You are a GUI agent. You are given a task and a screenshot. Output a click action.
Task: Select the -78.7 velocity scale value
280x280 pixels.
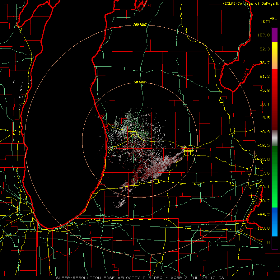click(x=264, y=201)
